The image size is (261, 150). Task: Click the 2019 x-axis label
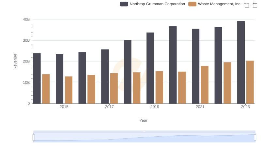155,107
